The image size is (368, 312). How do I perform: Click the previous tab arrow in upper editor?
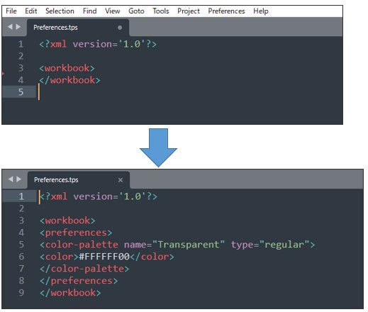[10, 27]
